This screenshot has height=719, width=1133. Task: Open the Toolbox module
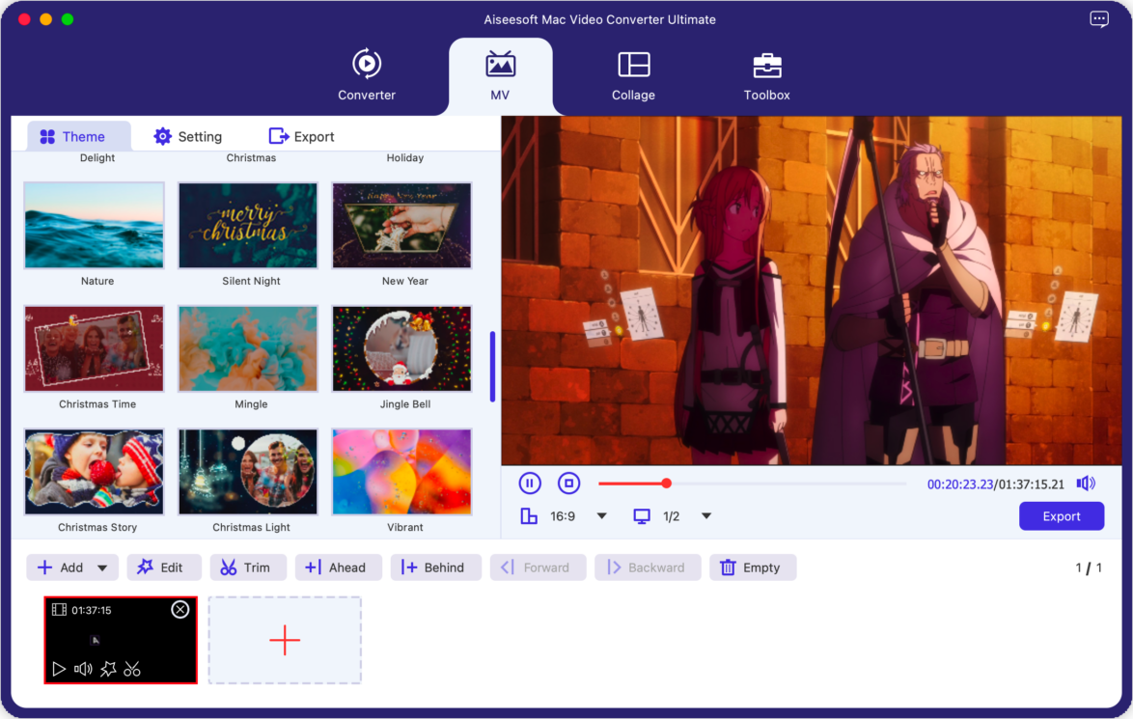click(x=766, y=75)
